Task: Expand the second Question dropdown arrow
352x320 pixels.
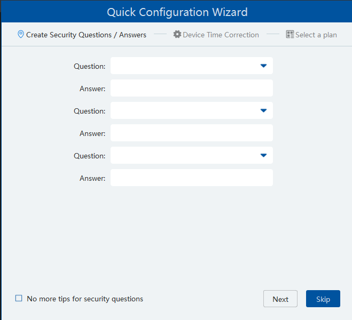Action: 263,110
